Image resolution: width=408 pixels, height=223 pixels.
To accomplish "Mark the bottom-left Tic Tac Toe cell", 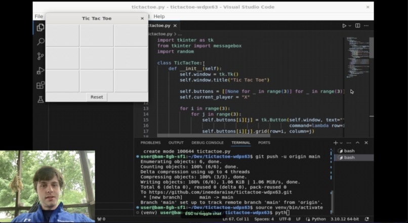I will click(x=62, y=81).
